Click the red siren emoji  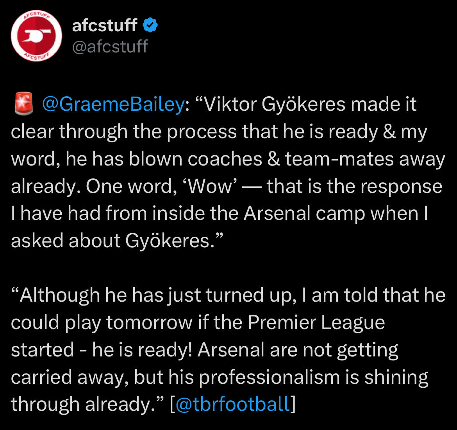coord(23,104)
